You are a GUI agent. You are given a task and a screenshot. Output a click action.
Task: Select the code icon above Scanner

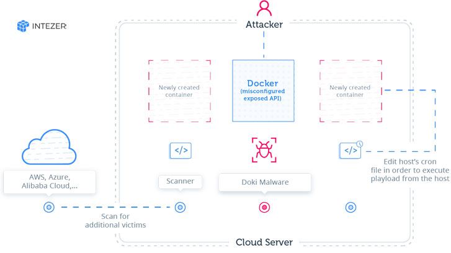coord(180,150)
